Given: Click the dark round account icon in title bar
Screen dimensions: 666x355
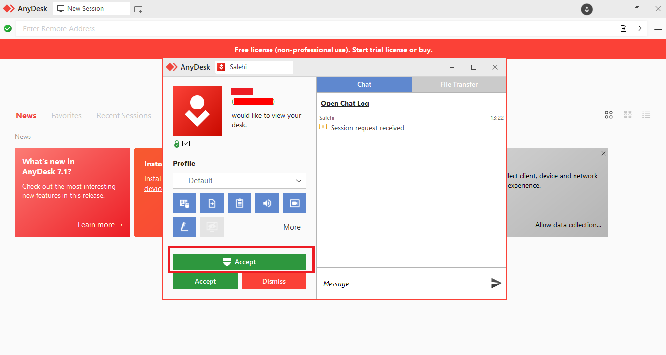Looking at the screenshot, I should (x=586, y=9).
